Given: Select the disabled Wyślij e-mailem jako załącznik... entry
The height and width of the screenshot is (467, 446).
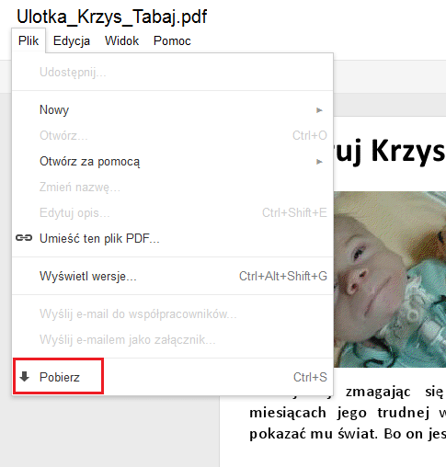Looking at the screenshot, I should [x=172, y=340].
